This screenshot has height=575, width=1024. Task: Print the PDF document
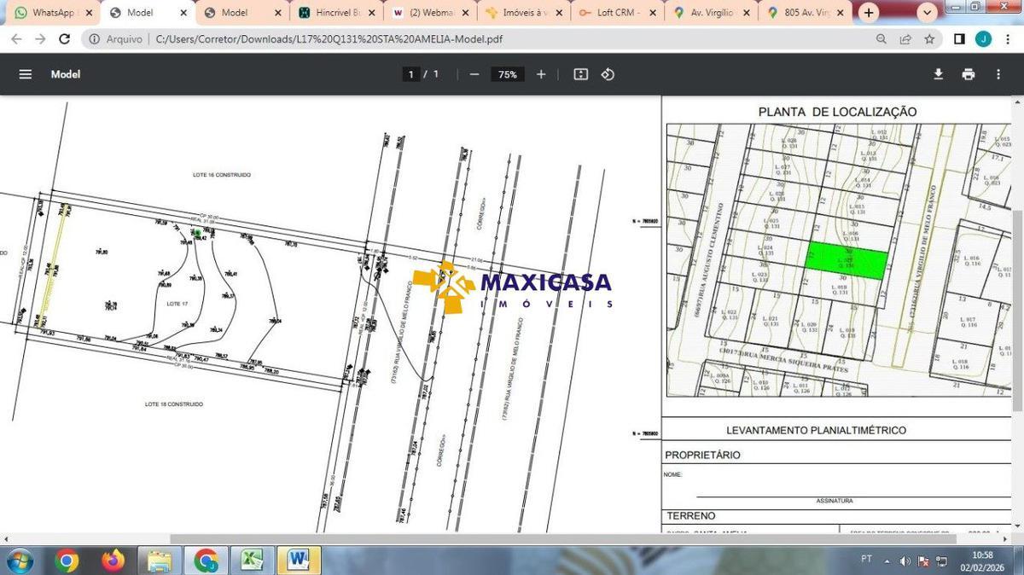(x=968, y=74)
